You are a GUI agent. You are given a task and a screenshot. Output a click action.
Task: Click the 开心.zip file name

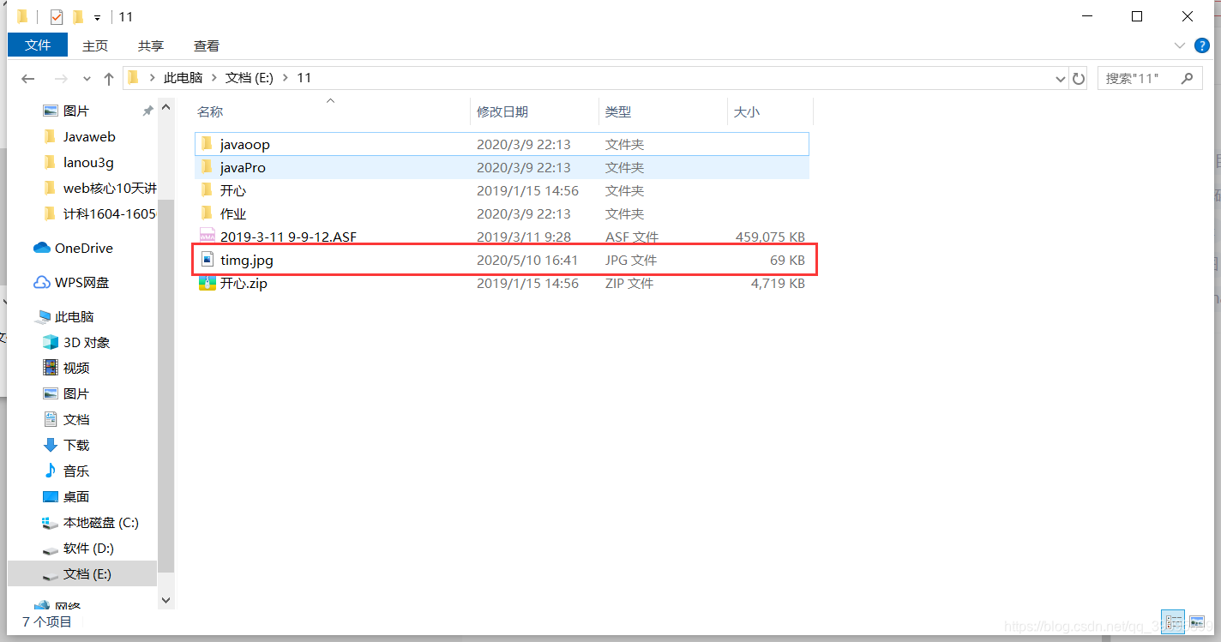click(244, 283)
